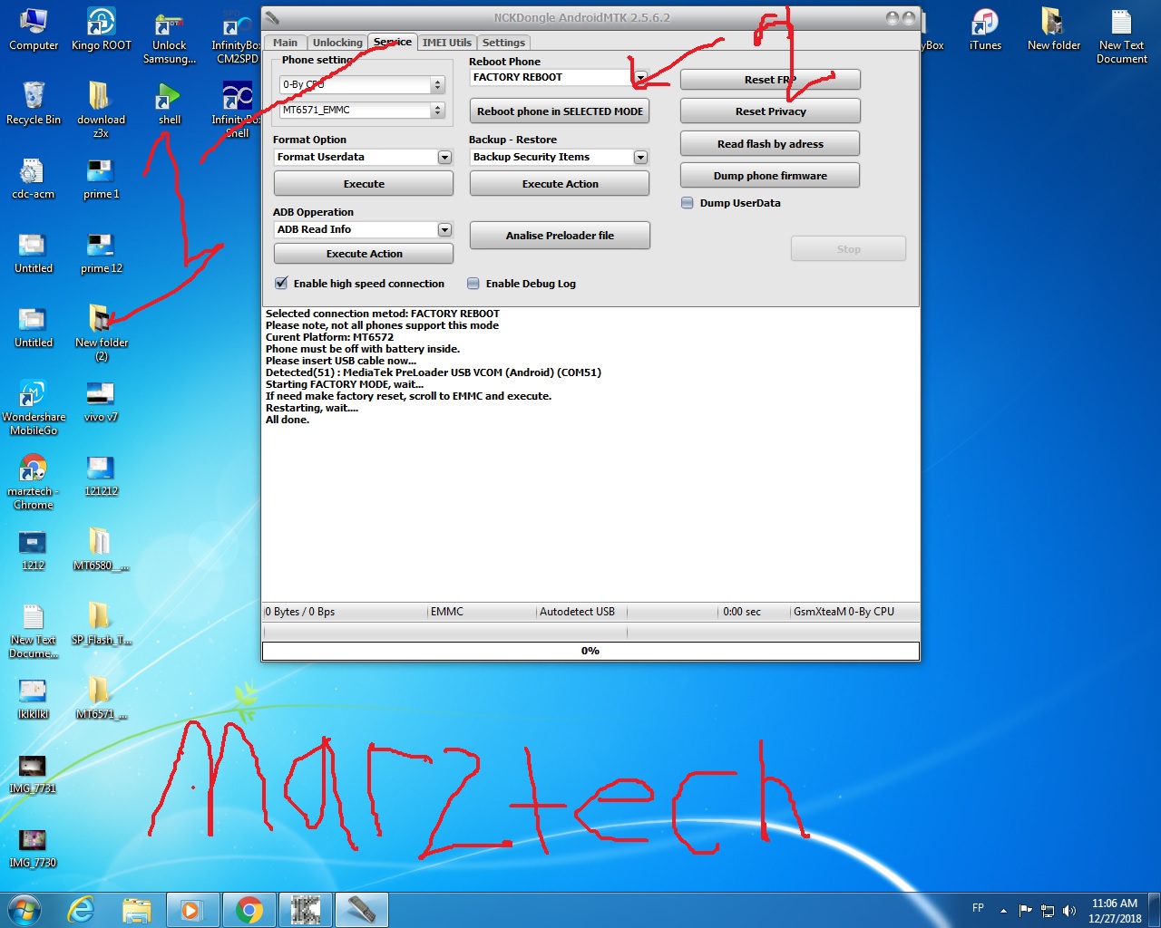Open Unlock Samsung desktop shortcut
This screenshot has width=1161, height=928.
tap(169, 36)
